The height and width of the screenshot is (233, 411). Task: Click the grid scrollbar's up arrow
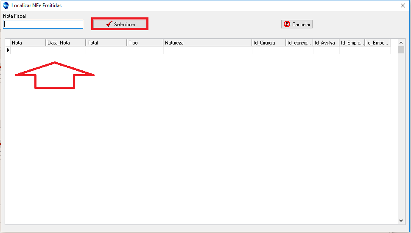pos(401,42)
